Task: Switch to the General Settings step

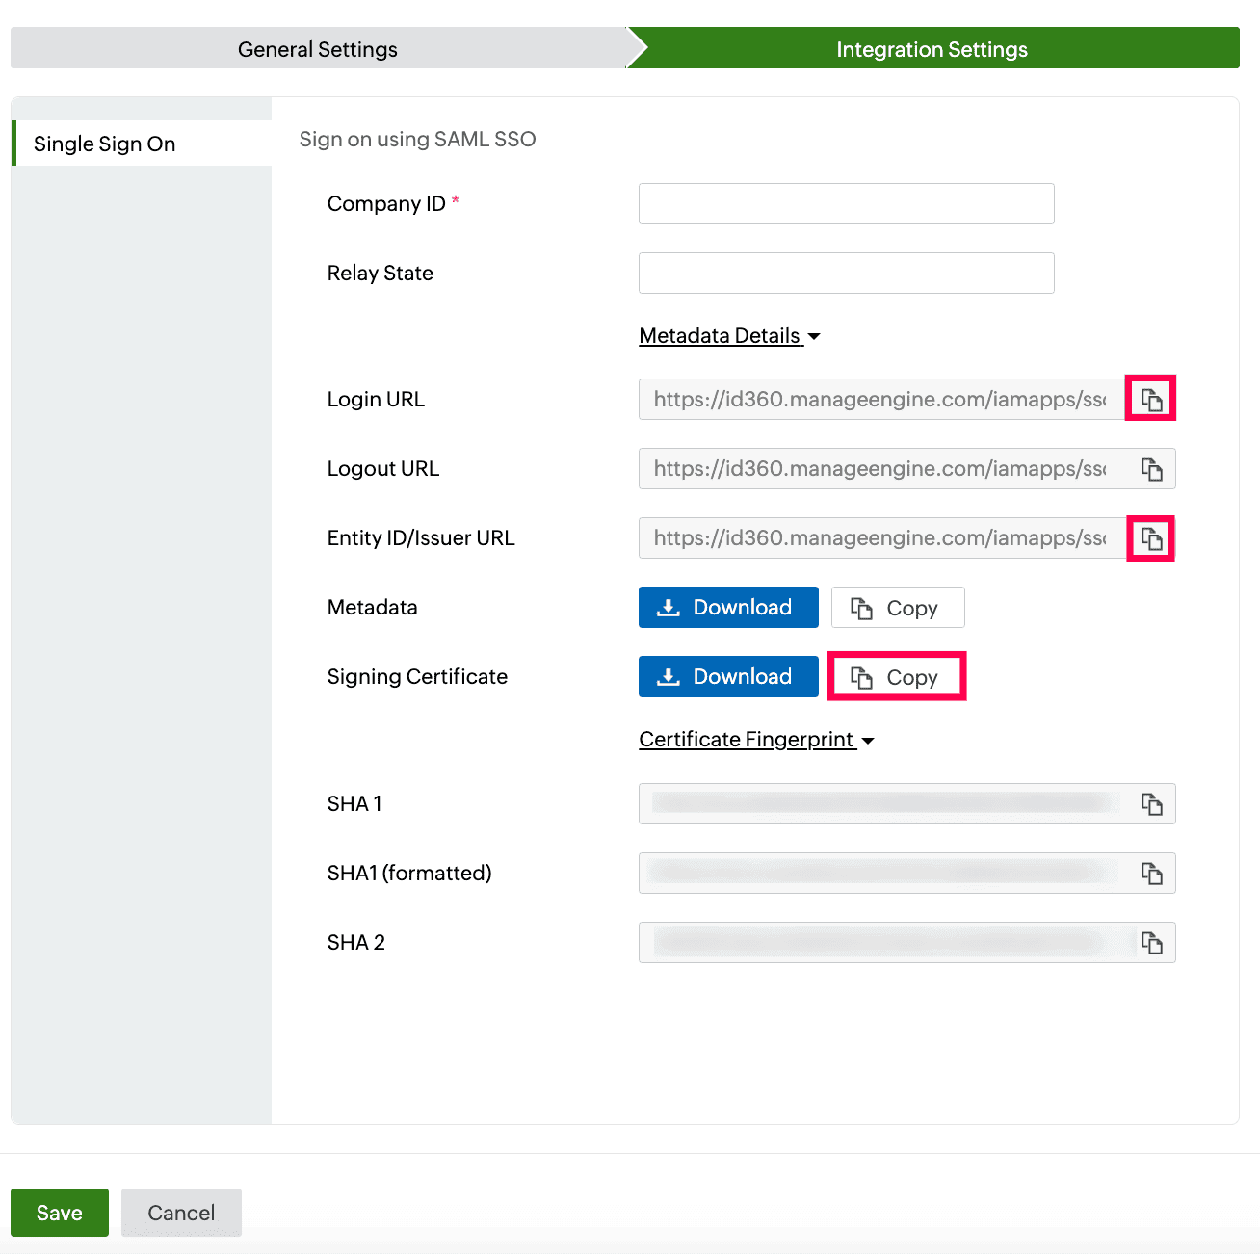Action: pyautogui.click(x=318, y=49)
